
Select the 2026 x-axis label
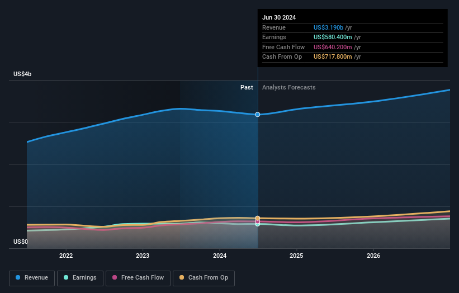pyautogui.click(x=373, y=256)
